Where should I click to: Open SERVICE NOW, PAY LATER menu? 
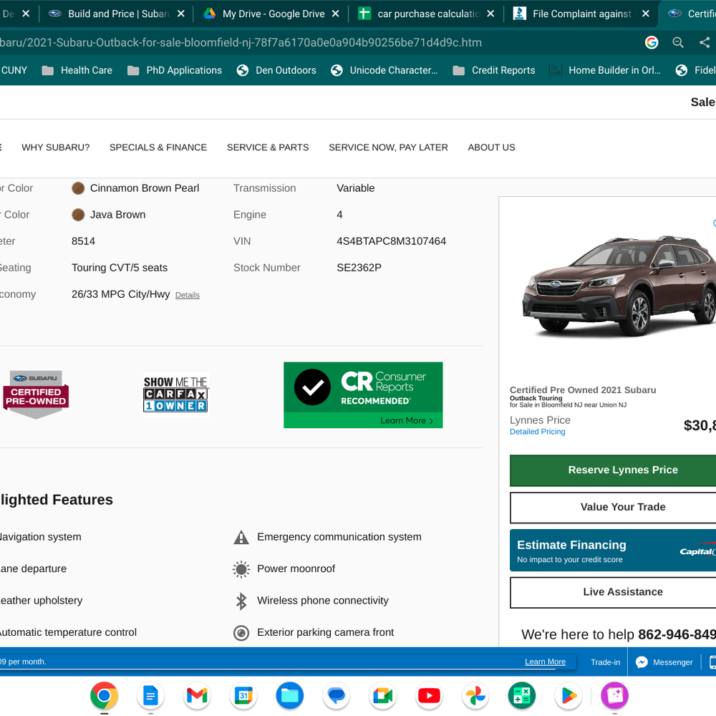click(388, 147)
